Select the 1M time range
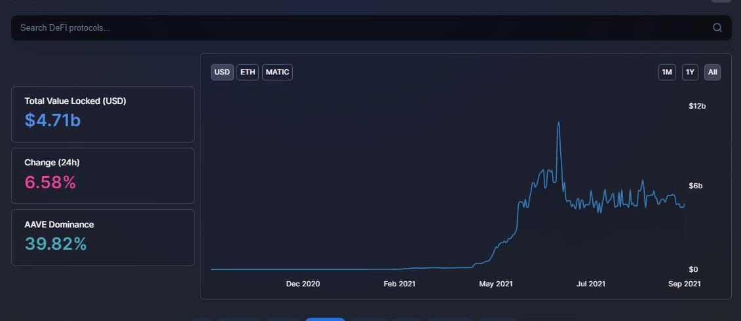The height and width of the screenshot is (321, 741). point(667,72)
